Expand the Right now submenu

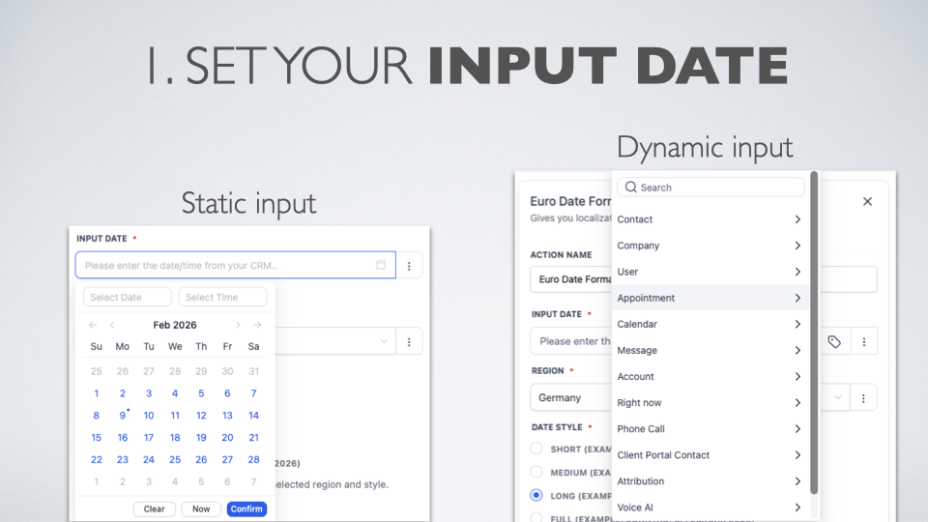pos(797,402)
